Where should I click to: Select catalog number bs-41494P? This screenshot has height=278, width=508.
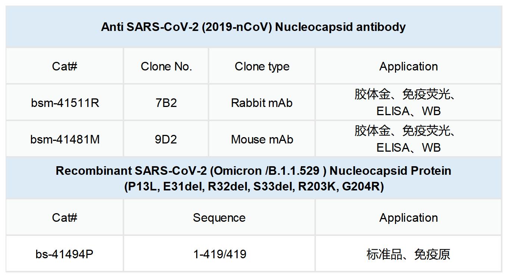pyautogui.click(x=65, y=254)
